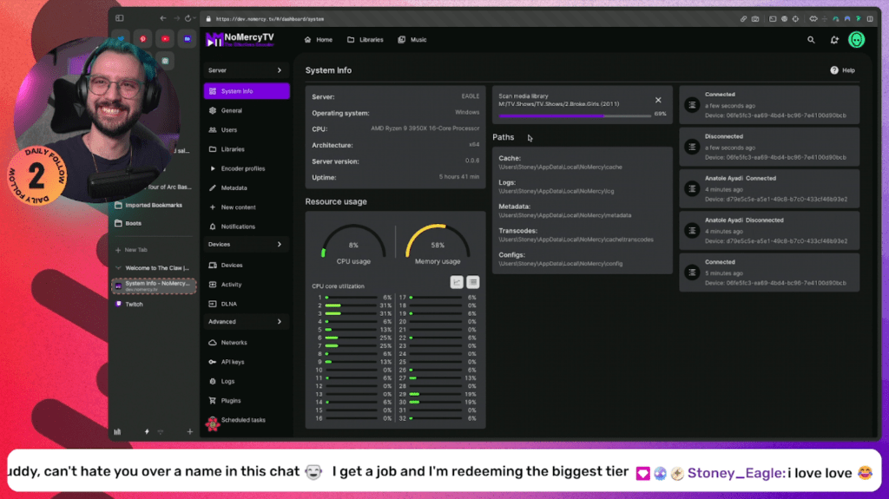Image resolution: width=889 pixels, height=499 pixels.
Task: Open Libraries in top navigation
Action: click(365, 40)
